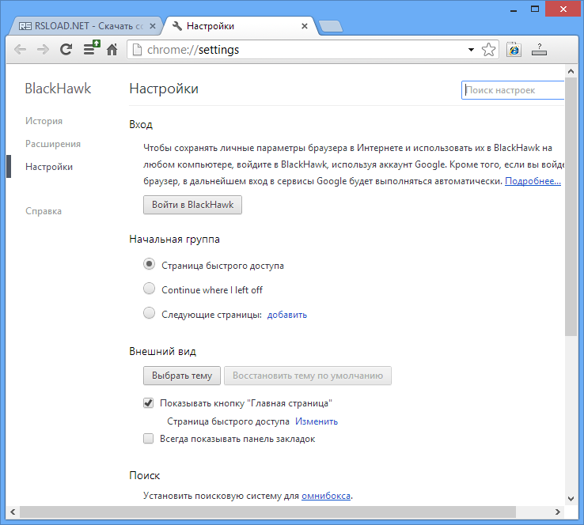Click Войти в BlackHawk button
Screen dimensions: 584x525
coord(192,205)
